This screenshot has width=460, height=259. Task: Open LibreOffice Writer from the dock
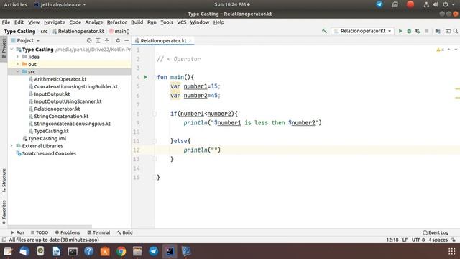pyautogui.click(x=57, y=251)
